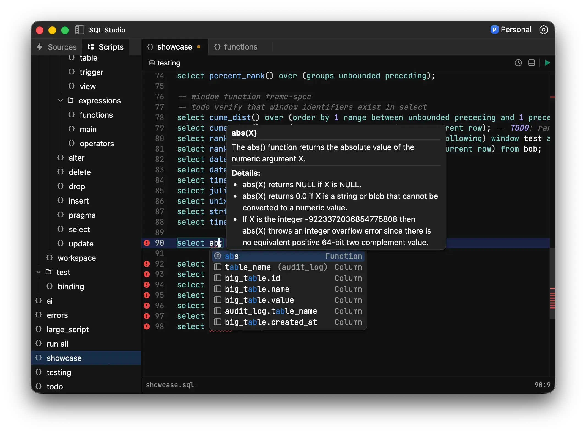Image resolution: width=586 pixels, height=434 pixels.
Task: Open settings hexagon icon
Action: [x=543, y=30]
